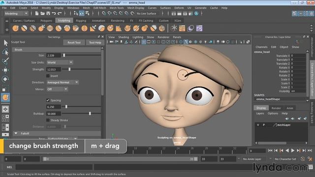Viewport: 315px width, 177px height.
Task: Open the Channels menu in Channel Box
Action: click(x=261, y=47)
